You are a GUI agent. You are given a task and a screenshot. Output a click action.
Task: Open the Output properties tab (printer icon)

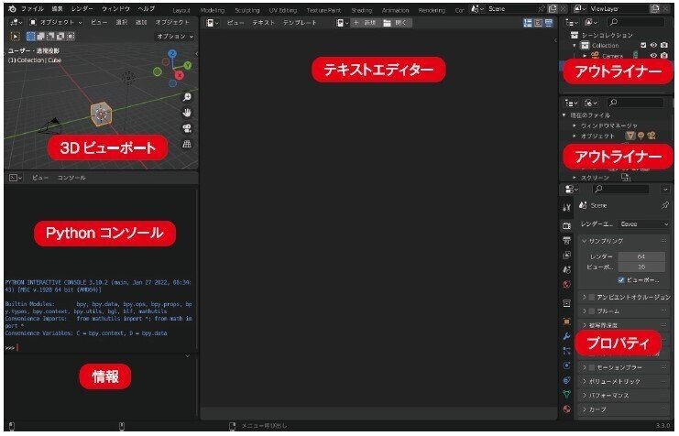point(566,240)
